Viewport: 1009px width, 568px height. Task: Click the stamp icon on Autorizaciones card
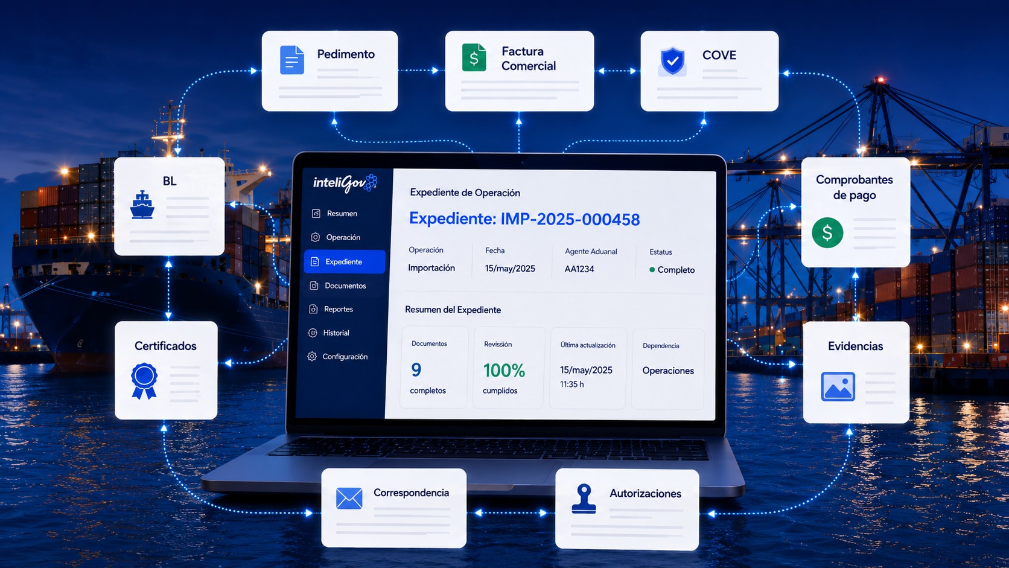pyautogui.click(x=584, y=499)
